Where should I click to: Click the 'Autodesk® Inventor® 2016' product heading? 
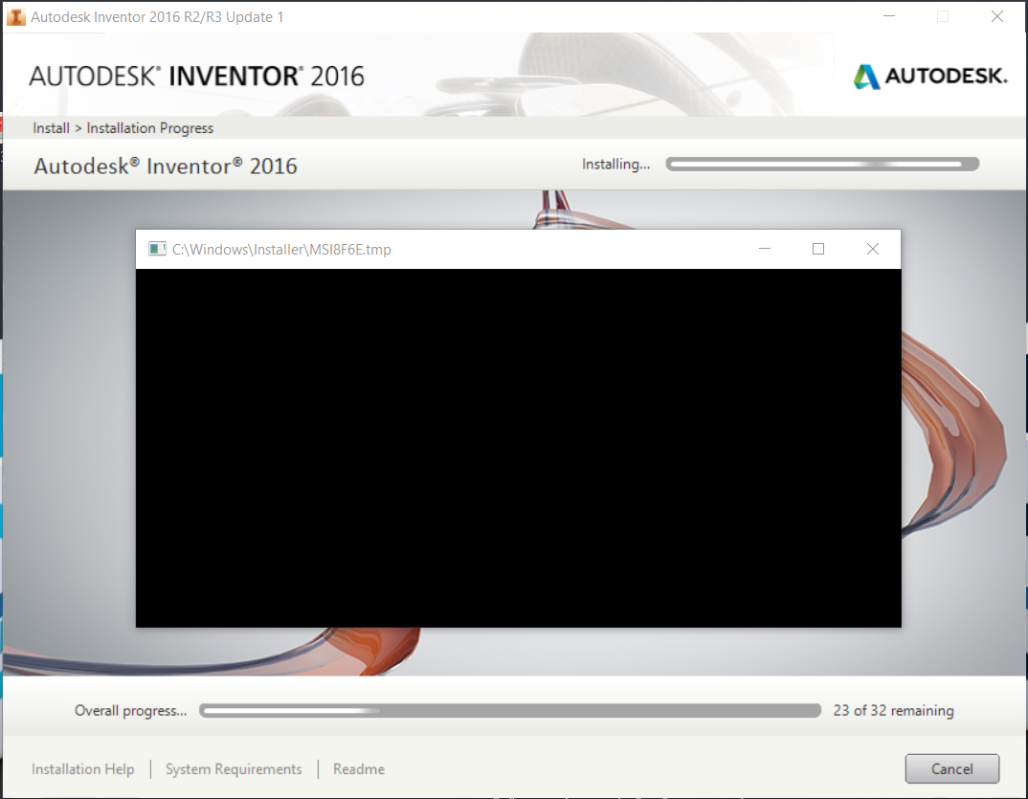coord(166,166)
